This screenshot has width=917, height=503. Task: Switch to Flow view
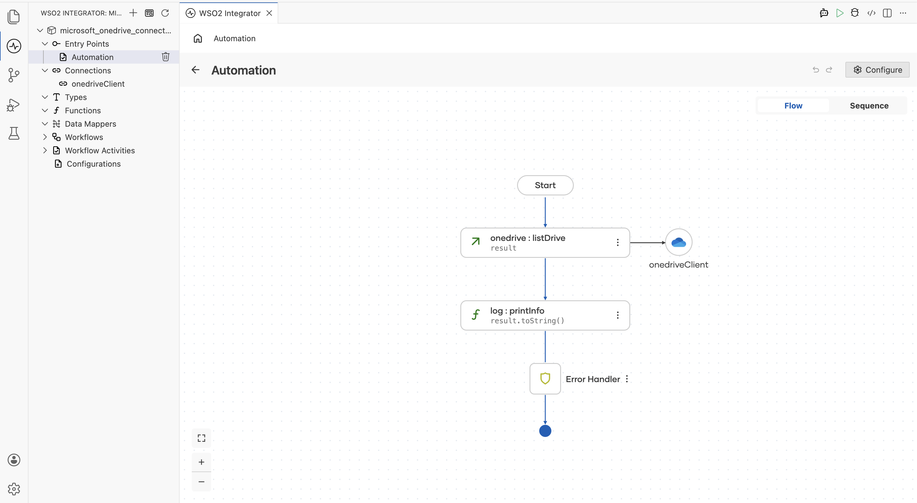[x=793, y=105]
